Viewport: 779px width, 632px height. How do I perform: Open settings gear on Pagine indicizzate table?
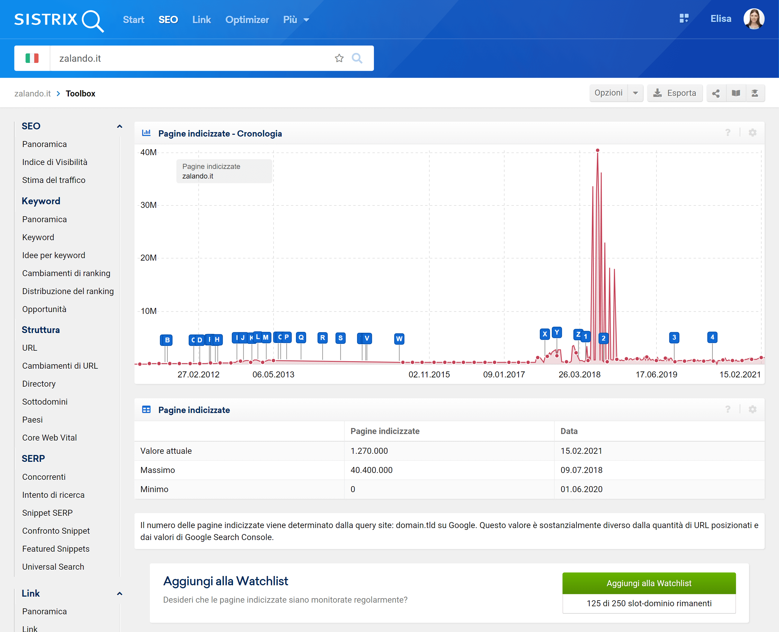752,409
